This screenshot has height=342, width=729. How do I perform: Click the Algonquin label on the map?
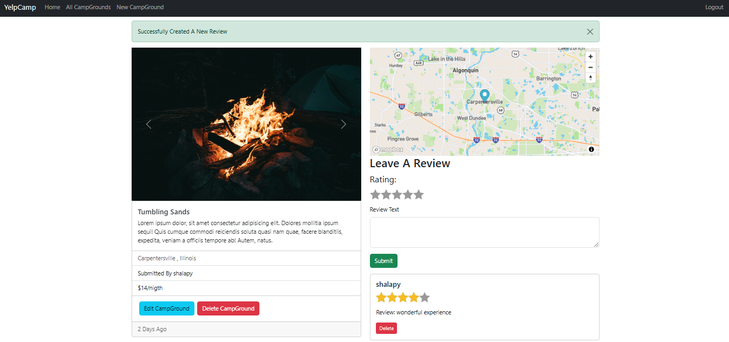(465, 70)
